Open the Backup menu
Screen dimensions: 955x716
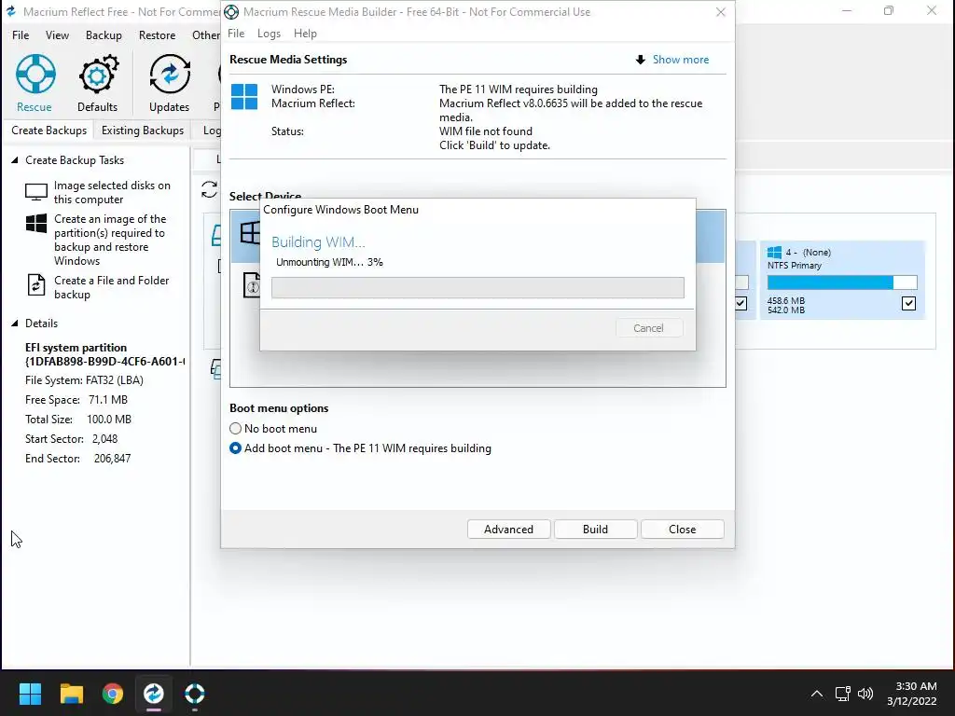[x=104, y=35]
